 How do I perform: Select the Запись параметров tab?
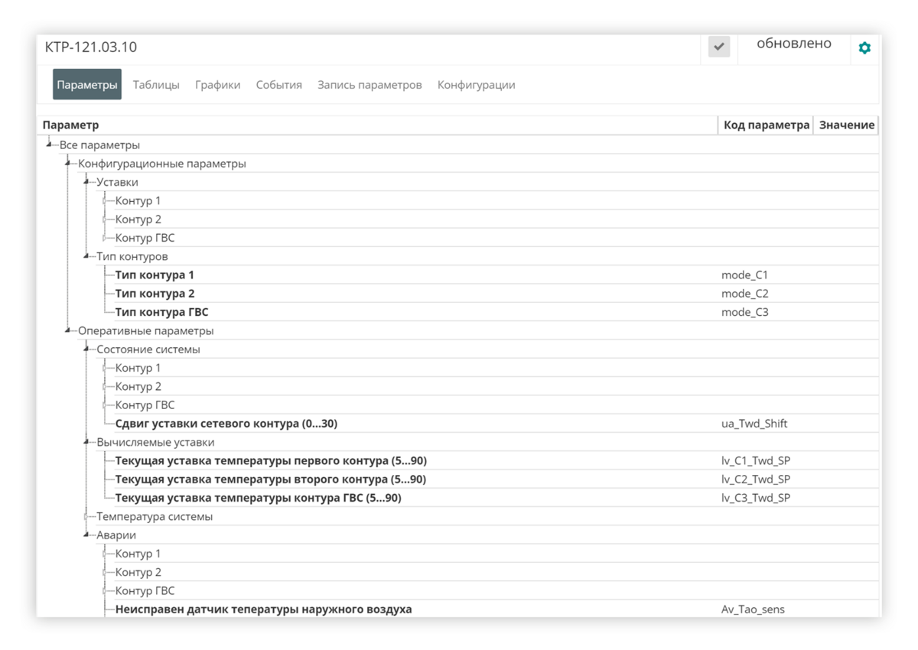(369, 85)
